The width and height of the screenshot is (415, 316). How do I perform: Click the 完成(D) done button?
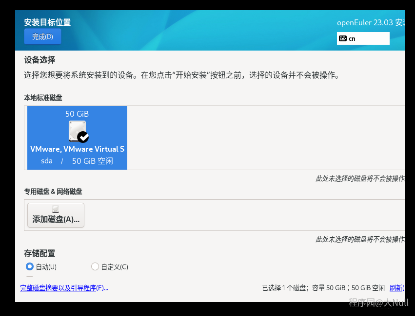click(42, 36)
